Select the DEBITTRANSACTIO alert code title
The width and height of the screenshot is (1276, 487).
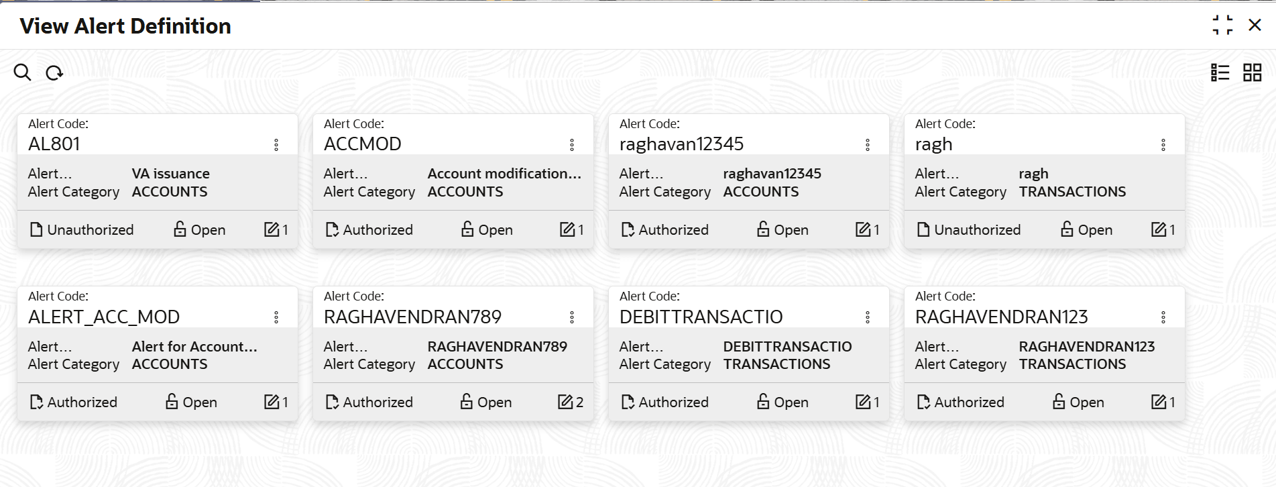coord(701,317)
